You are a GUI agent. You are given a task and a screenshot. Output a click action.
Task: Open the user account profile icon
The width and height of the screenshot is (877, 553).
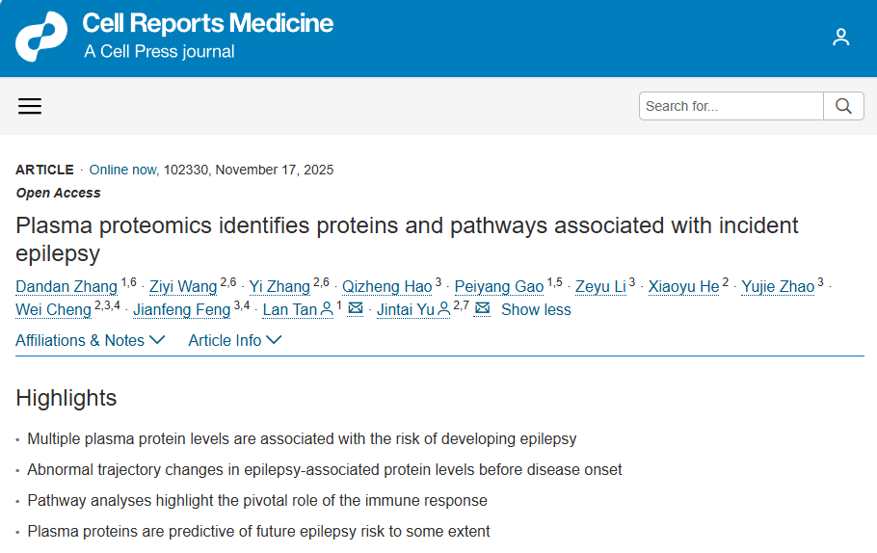click(840, 38)
